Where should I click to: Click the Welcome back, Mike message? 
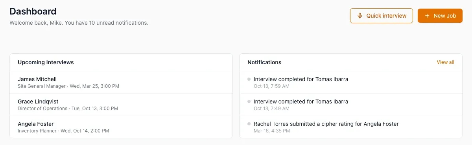click(79, 23)
